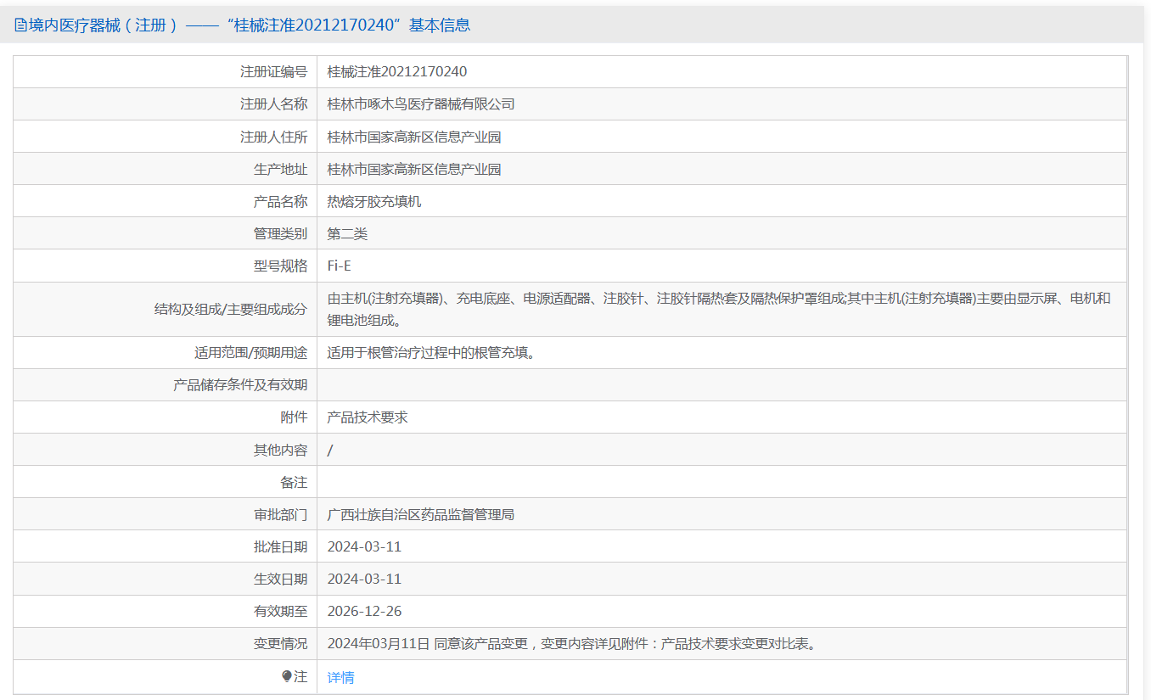Select the 批准日期 value 2024-03-11

tap(364, 546)
